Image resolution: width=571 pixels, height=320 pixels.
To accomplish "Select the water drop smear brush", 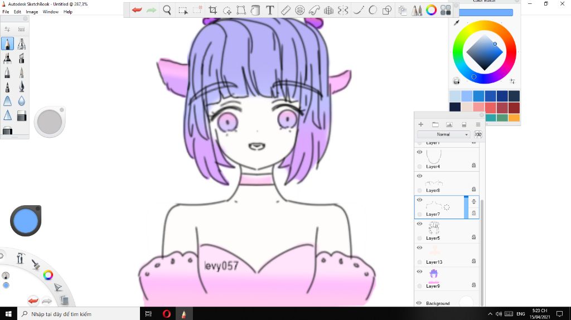I will pyautogui.click(x=22, y=101).
